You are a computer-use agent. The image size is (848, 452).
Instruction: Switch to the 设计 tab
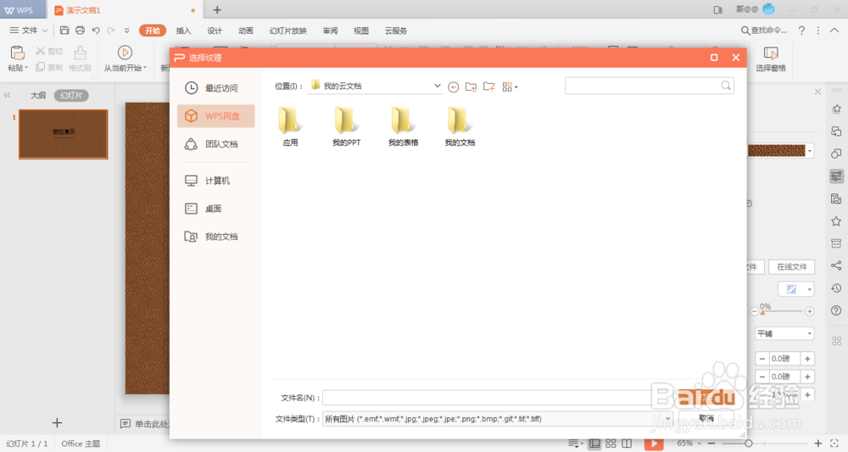(x=215, y=31)
